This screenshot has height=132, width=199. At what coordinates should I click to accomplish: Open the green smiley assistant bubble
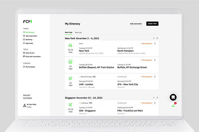point(173,106)
